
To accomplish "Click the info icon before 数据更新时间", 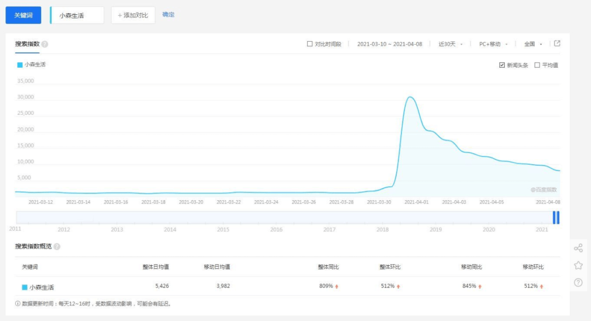I will click(x=18, y=304).
